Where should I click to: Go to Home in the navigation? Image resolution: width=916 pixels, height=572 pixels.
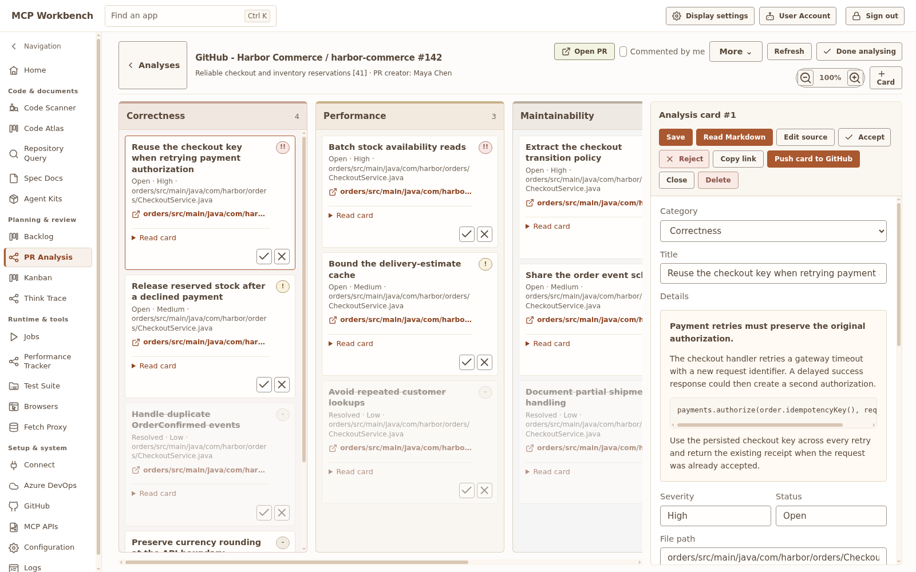point(48,70)
